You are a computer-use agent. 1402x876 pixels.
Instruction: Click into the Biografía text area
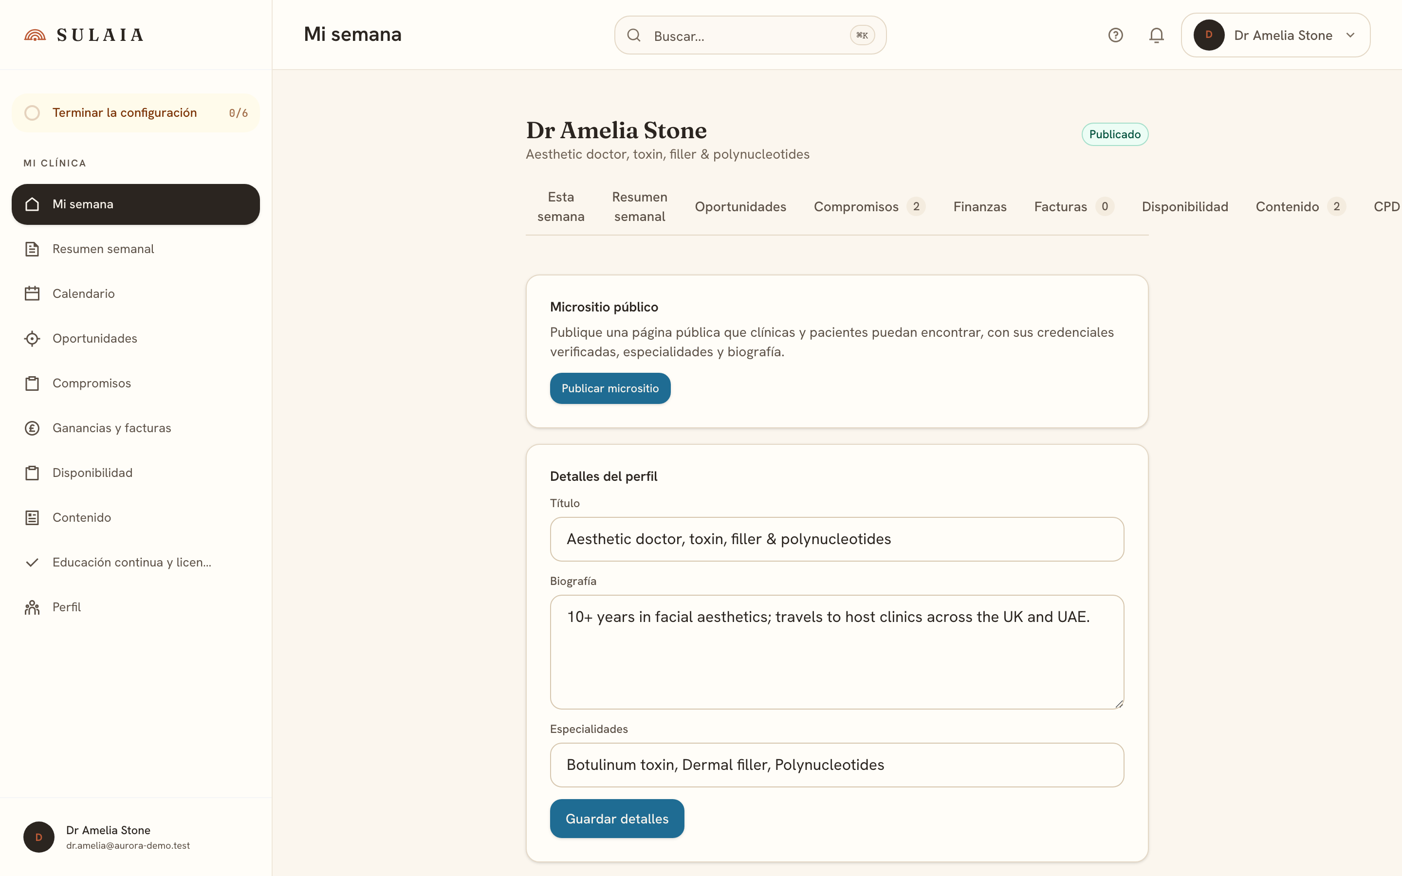(x=836, y=652)
